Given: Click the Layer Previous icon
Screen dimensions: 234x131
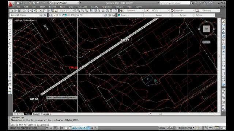Looking at the screenshot, I should (110, 15).
